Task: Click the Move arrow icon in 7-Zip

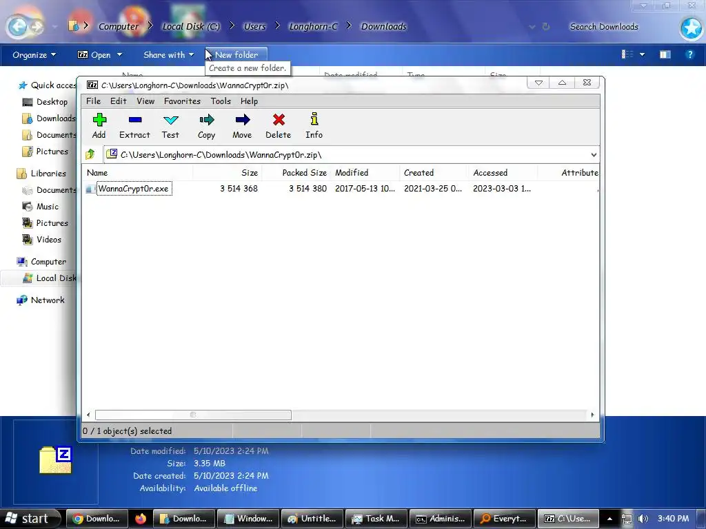Action: point(242,120)
